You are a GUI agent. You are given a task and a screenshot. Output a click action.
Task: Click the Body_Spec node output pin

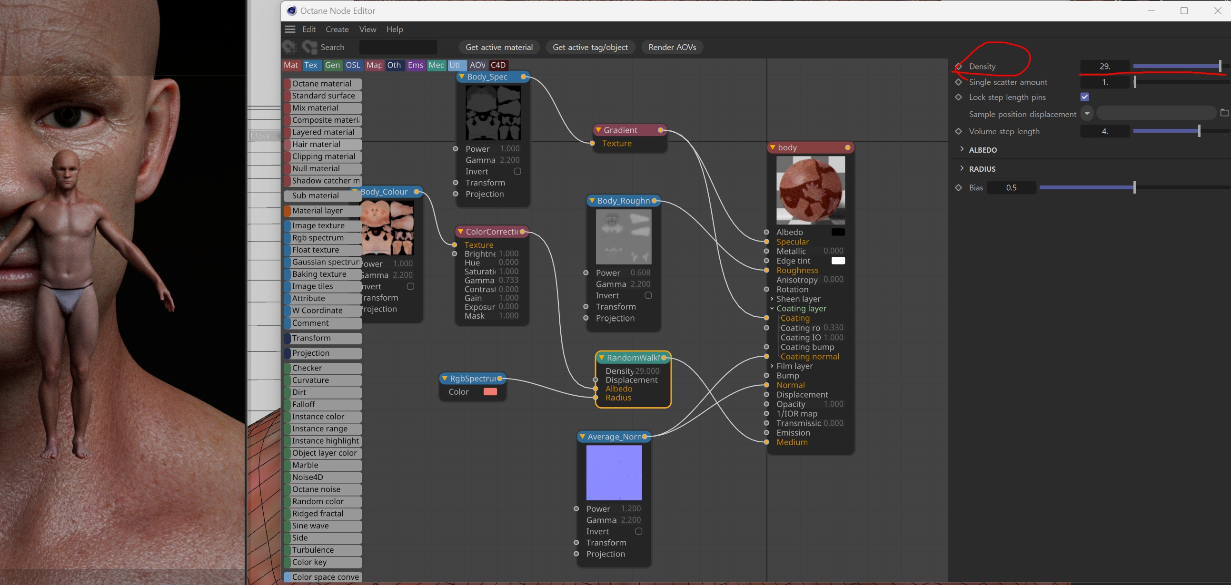click(523, 77)
